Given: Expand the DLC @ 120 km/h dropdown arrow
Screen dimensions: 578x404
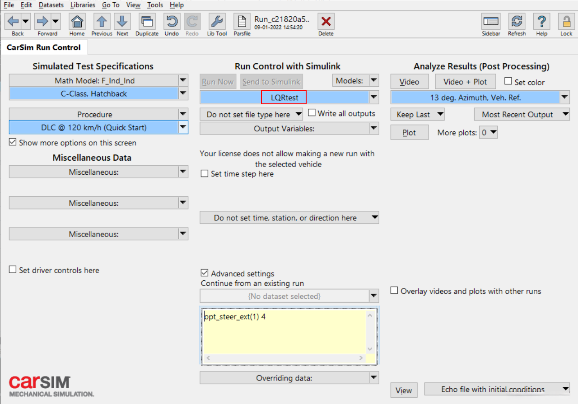Looking at the screenshot, I should (183, 127).
